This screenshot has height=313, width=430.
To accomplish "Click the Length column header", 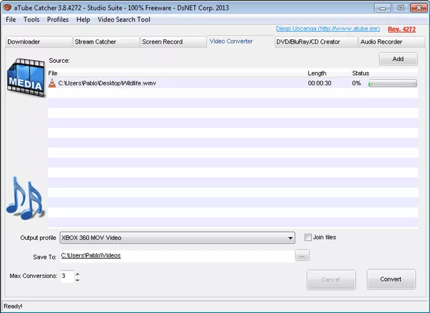I will (x=329, y=73).
